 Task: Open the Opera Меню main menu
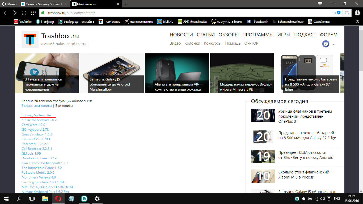(x=9, y=4)
